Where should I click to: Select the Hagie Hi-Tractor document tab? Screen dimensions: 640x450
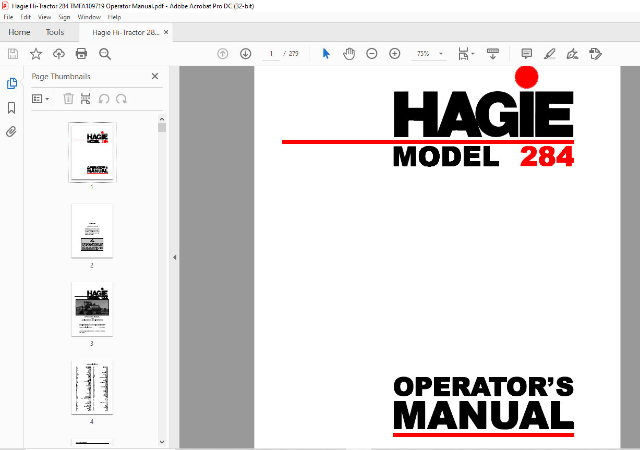[x=126, y=32]
